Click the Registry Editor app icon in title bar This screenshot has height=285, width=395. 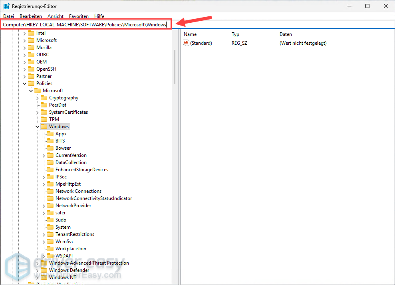[6, 6]
